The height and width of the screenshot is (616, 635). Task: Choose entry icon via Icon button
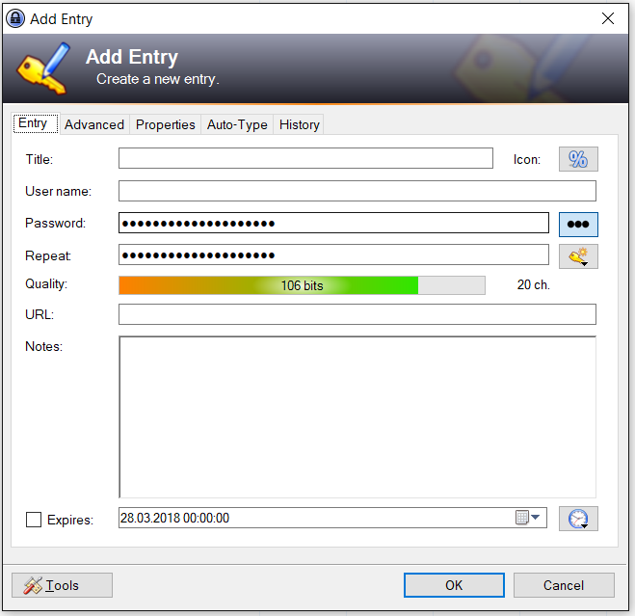click(x=578, y=159)
